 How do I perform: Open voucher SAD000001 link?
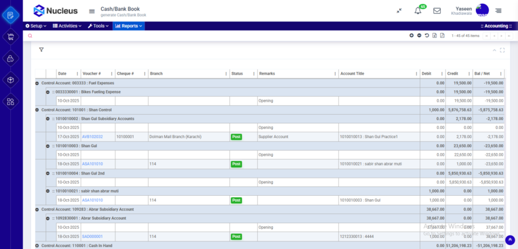[x=92, y=237]
